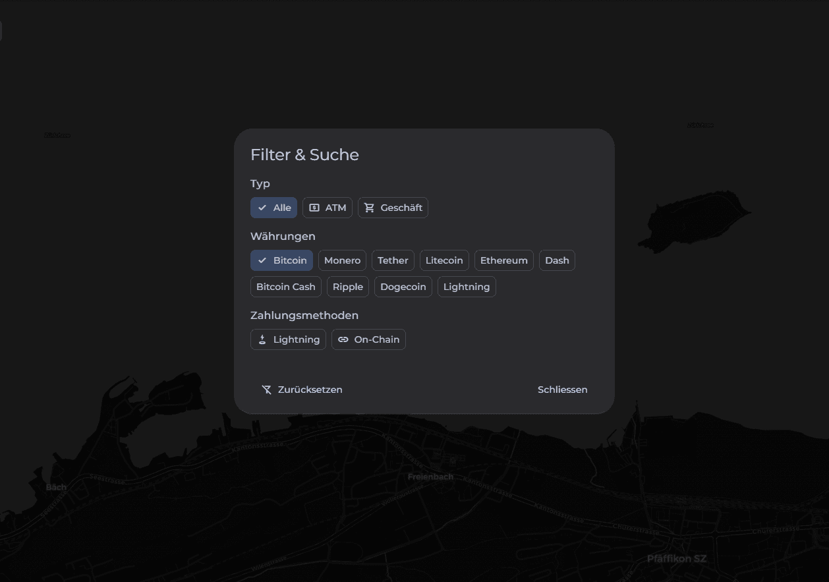The width and height of the screenshot is (829, 582).
Task: Enable the Dogecoin currency chip
Action: (x=403, y=287)
